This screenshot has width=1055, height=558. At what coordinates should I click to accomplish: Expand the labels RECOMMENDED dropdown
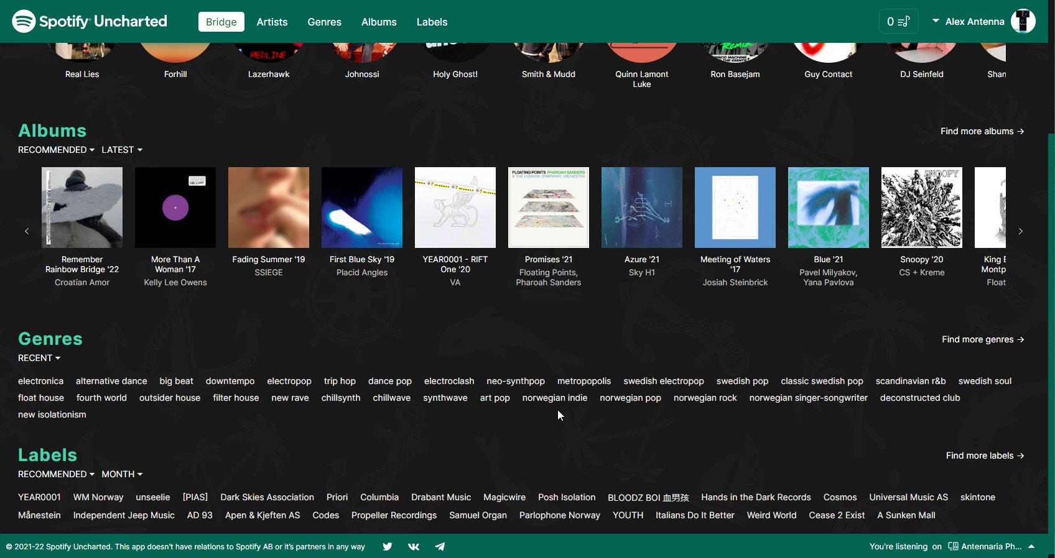[56, 474]
